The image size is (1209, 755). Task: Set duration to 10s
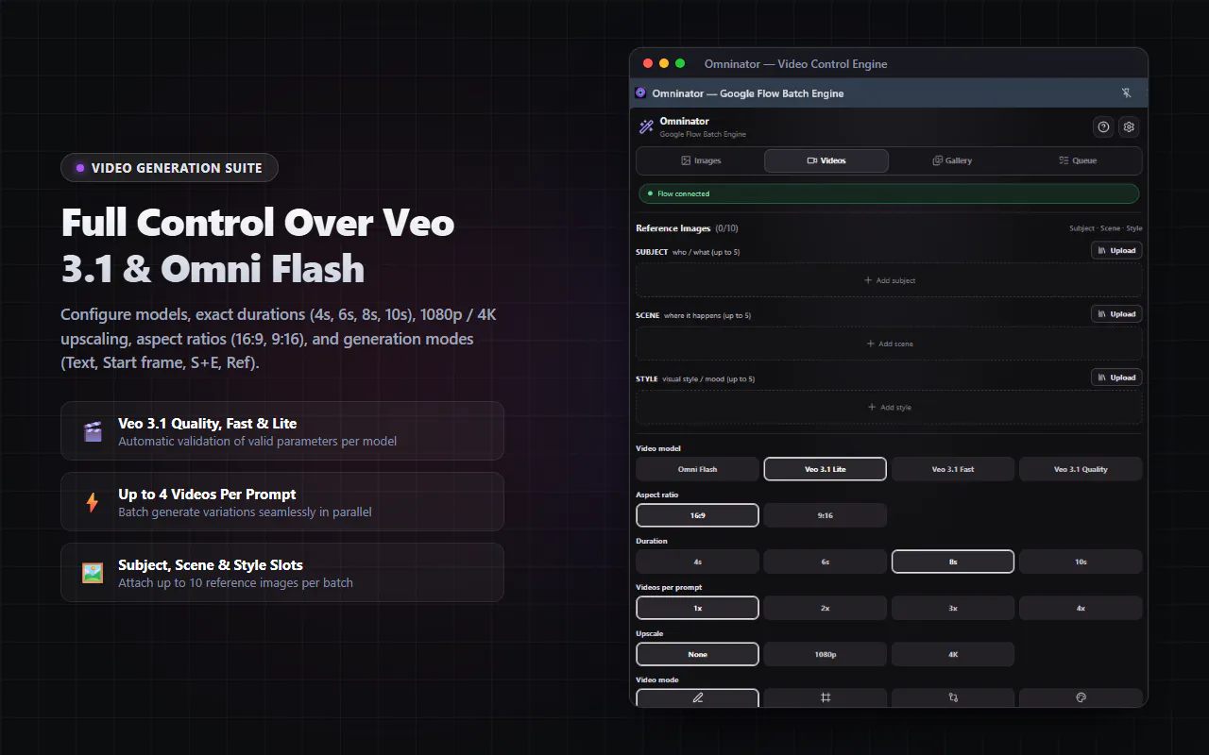1081,562
